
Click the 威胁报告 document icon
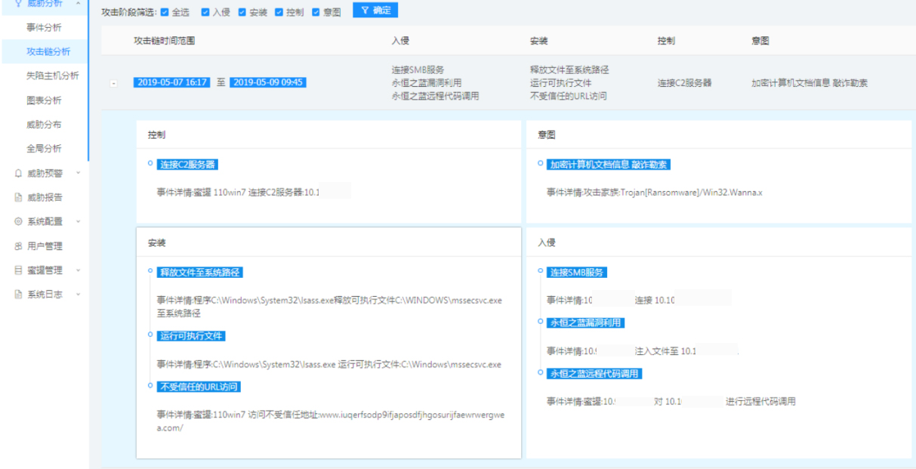(15, 199)
